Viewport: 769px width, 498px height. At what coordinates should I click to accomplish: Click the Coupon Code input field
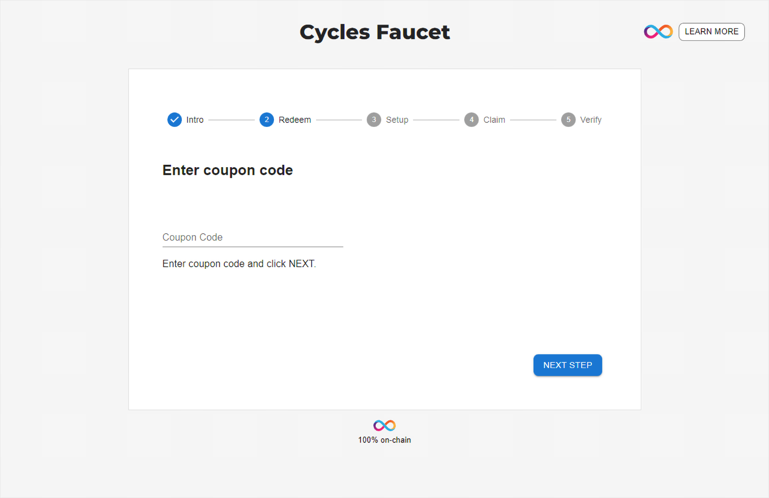click(252, 238)
